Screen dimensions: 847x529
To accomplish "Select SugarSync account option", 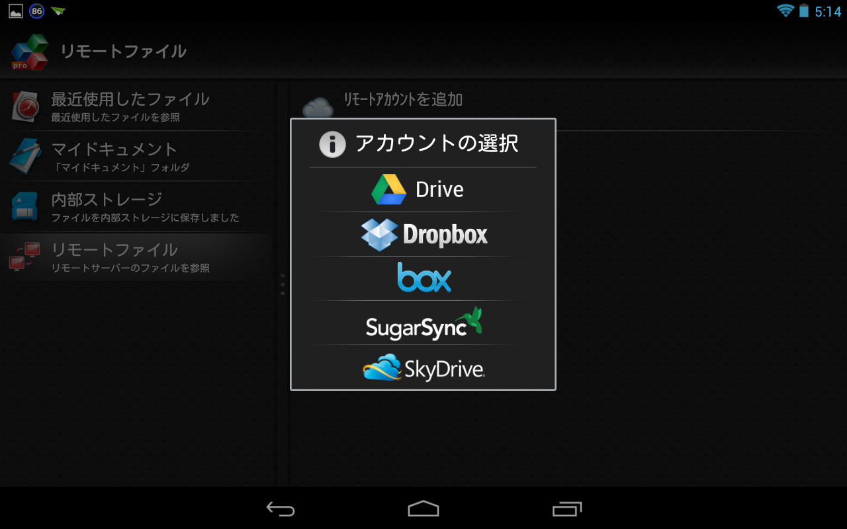I will click(x=423, y=323).
